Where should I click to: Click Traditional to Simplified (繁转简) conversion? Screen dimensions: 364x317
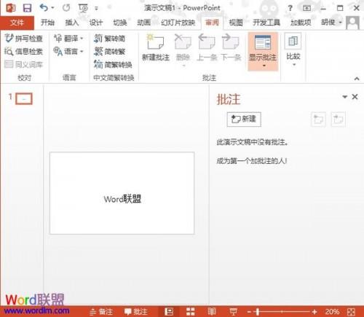[x=110, y=38]
